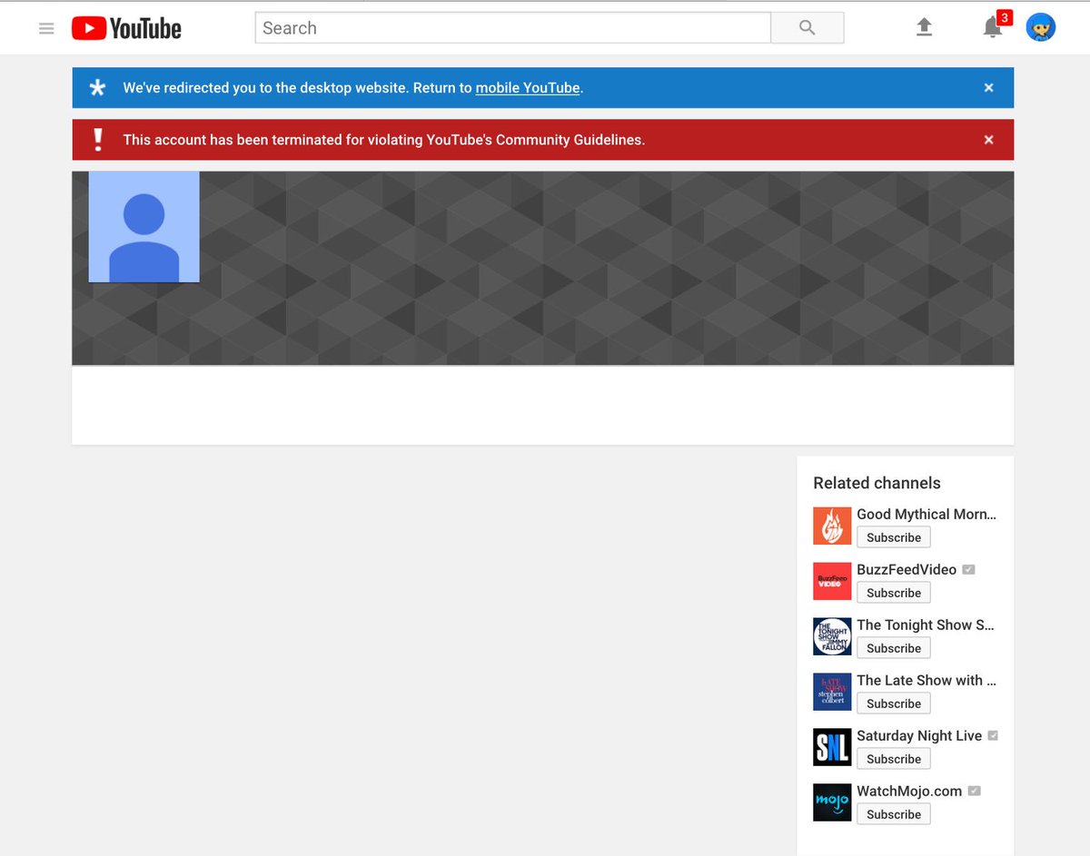This screenshot has width=1090, height=856.
Task: Open Saturday Night Live channel icon
Action: click(x=832, y=748)
